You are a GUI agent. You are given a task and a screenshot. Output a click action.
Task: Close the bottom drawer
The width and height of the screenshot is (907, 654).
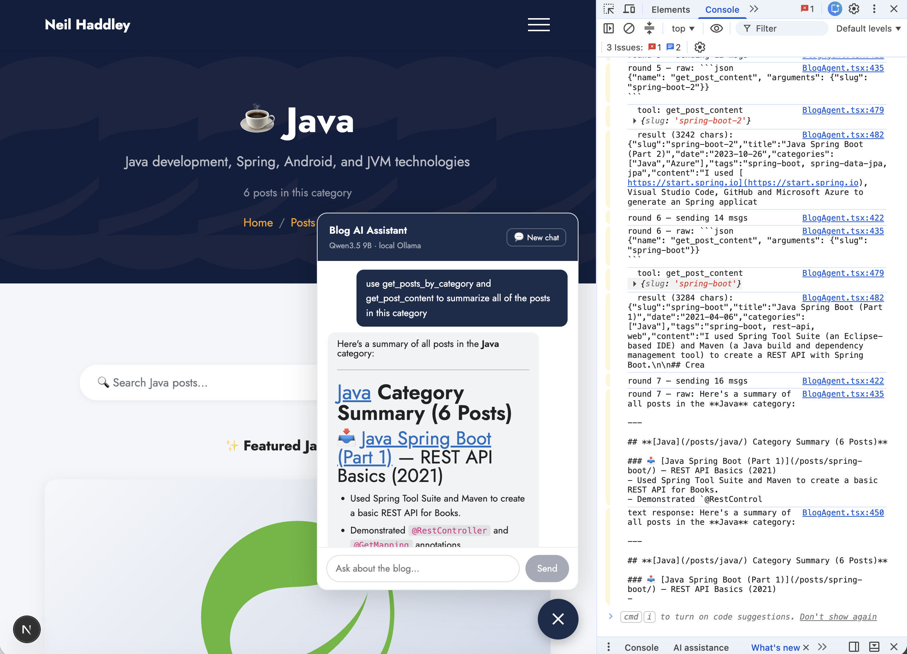[x=894, y=647]
